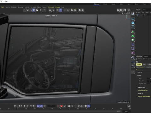Open the Objects manager tab
Image resolution: width=151 pixels, height=113 pixels.
point(138,10)
